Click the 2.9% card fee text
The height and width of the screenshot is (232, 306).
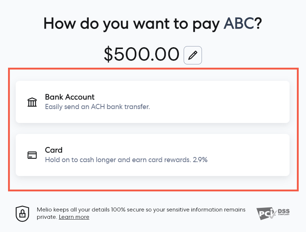coord(200,160)
